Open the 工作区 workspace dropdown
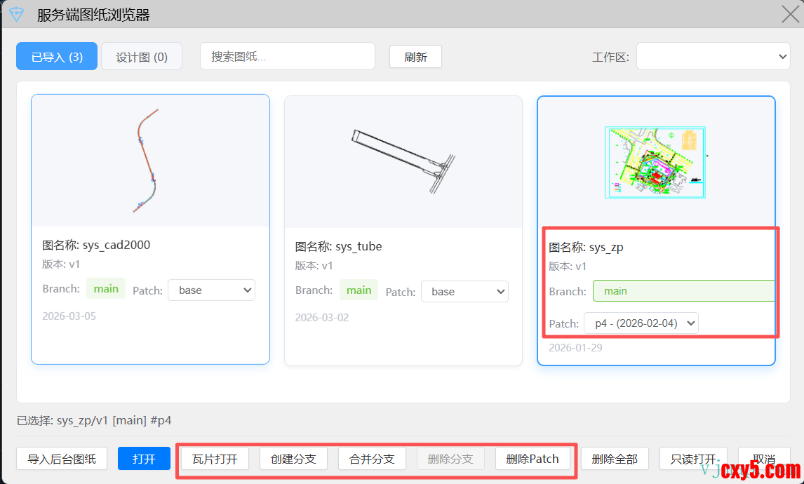Viewport: 804px width, 484px height. click(713, 57)
